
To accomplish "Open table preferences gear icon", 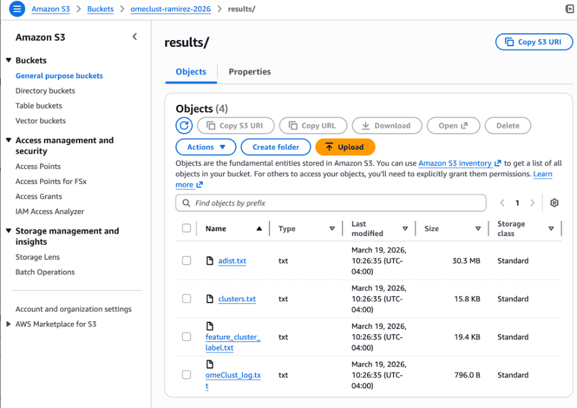I will pyautogui.click(x=554, y=203).
